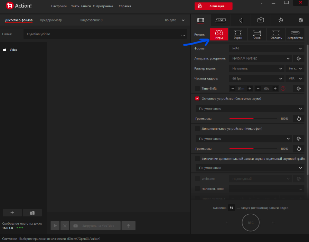Open the audio recording speaker tab
Screen dimensions: 309x242
click(x=241, y=20)
